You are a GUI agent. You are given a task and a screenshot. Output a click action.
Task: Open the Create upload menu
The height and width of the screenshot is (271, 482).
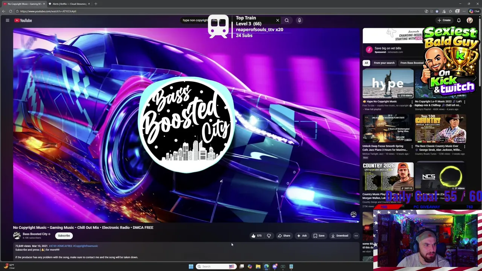(444, 20)
